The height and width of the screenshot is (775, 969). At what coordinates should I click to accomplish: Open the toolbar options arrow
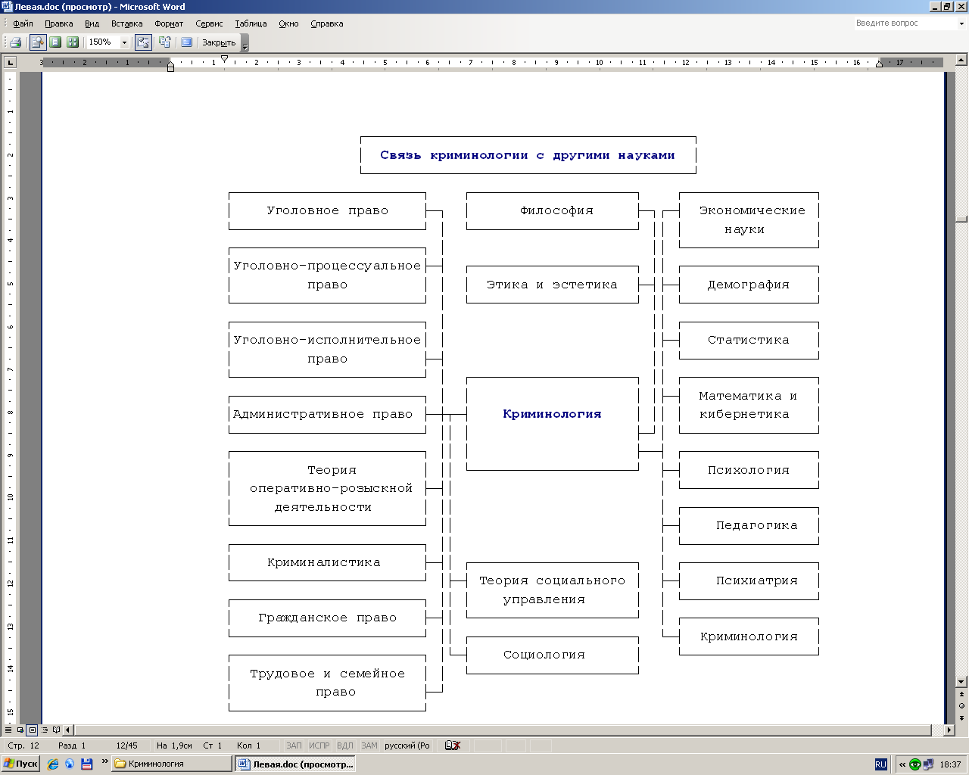(x=245, y=44)
